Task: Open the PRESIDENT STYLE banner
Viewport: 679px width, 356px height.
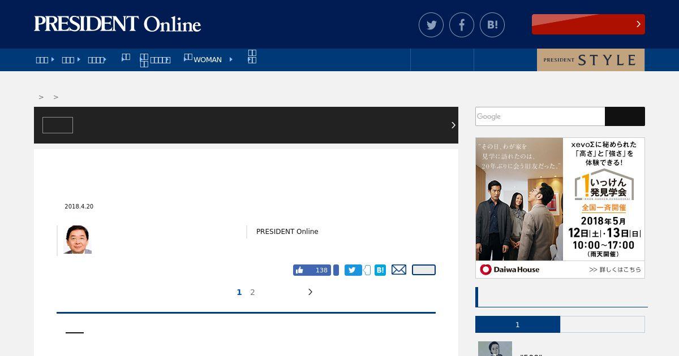Action: pyautogui.click(x=591, y=60)
